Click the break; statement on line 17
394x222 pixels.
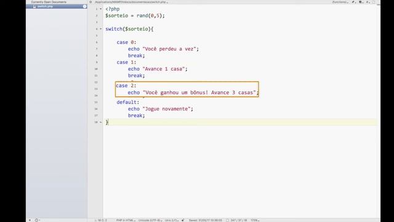[136, 115]
